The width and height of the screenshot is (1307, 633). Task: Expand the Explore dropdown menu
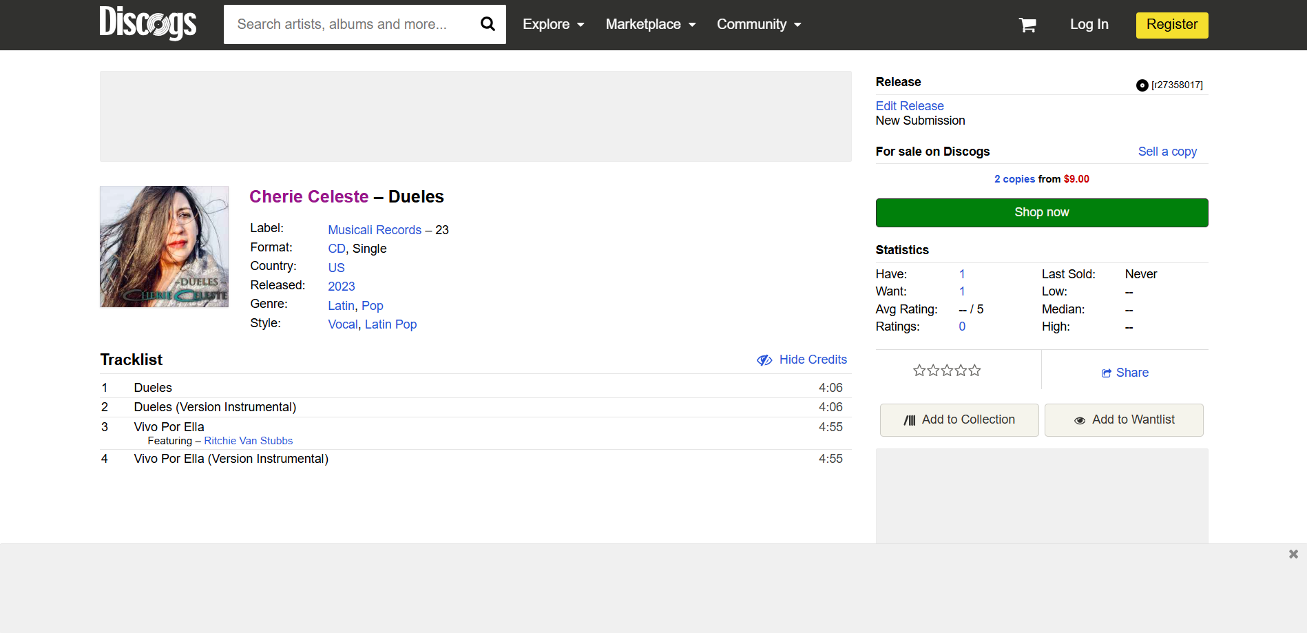(553, 24)
